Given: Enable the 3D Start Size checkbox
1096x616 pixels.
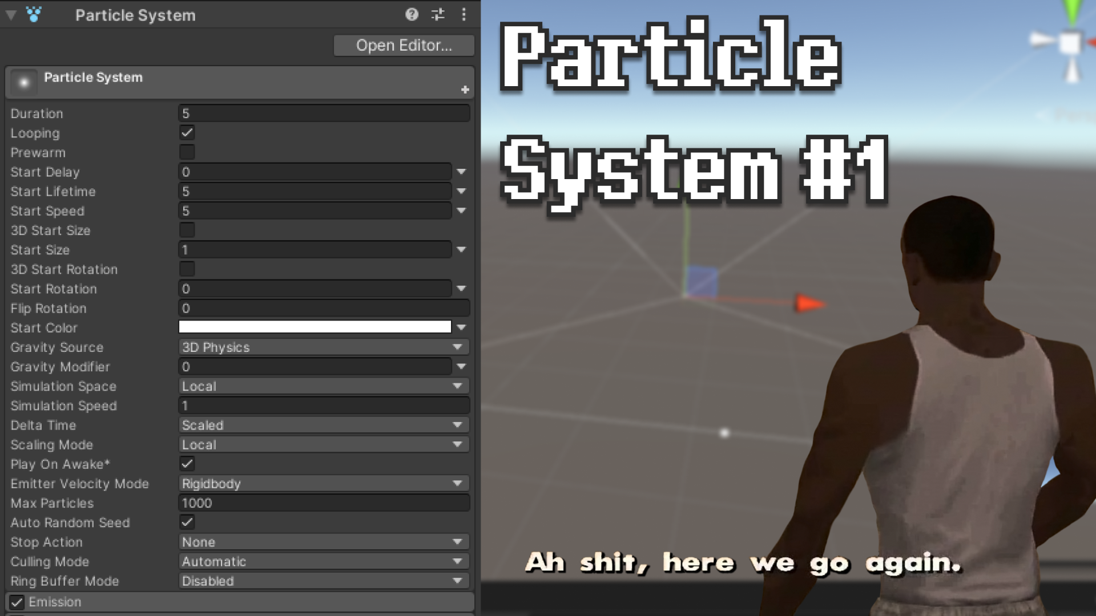Looking at the screenshot, I should 187,230.
